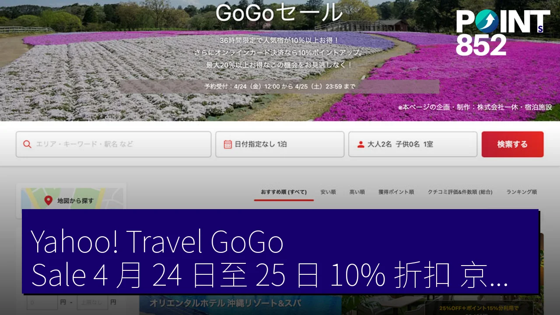The image size is (560, 315).
Task: Click the person icon in the guests field
Action: tap(360, 144)
